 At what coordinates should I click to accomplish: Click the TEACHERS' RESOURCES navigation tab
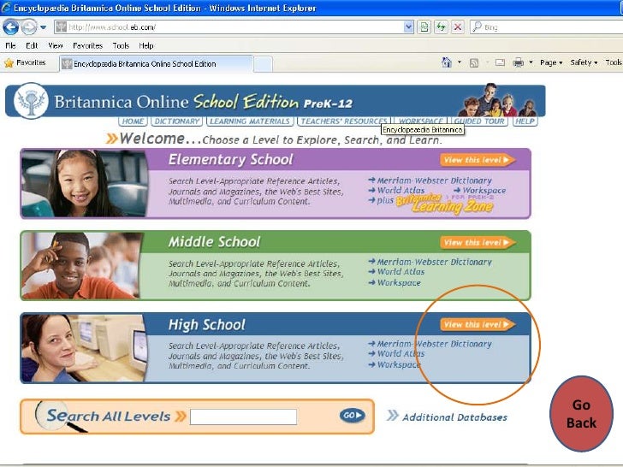point(344,121)
